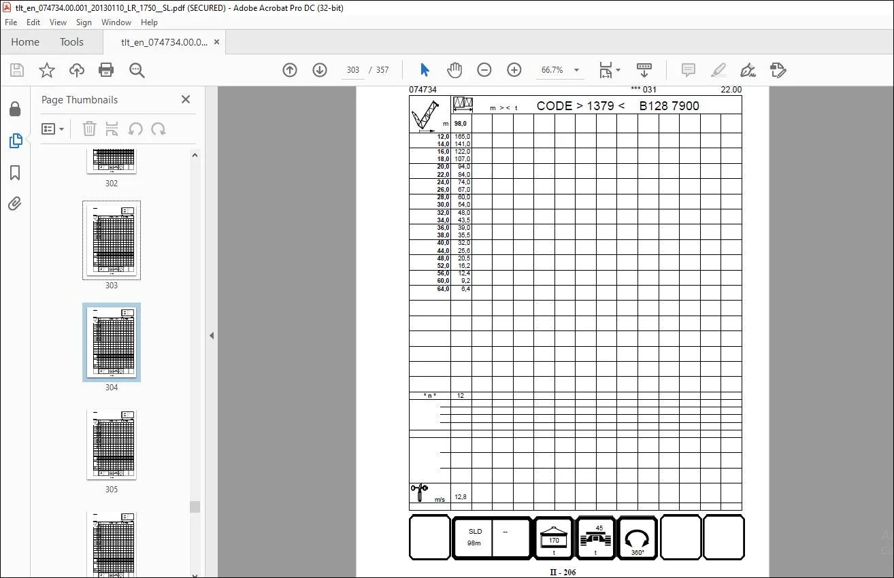The height and width of the screenshot is (578, 894).
Task: Click the Save file icon
Action: [x=17, y=70]
